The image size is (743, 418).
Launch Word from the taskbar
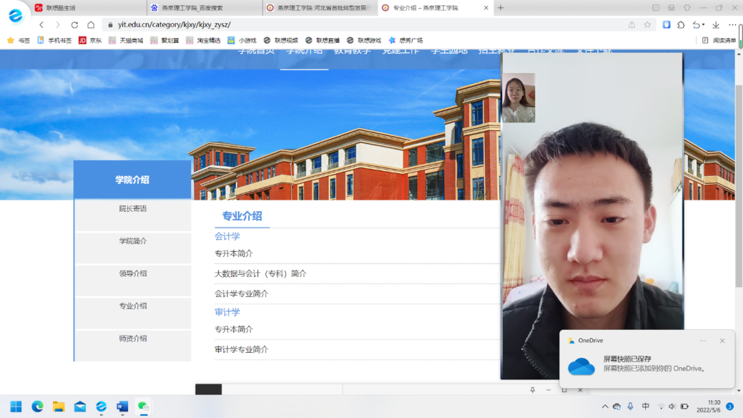point(122,406)
